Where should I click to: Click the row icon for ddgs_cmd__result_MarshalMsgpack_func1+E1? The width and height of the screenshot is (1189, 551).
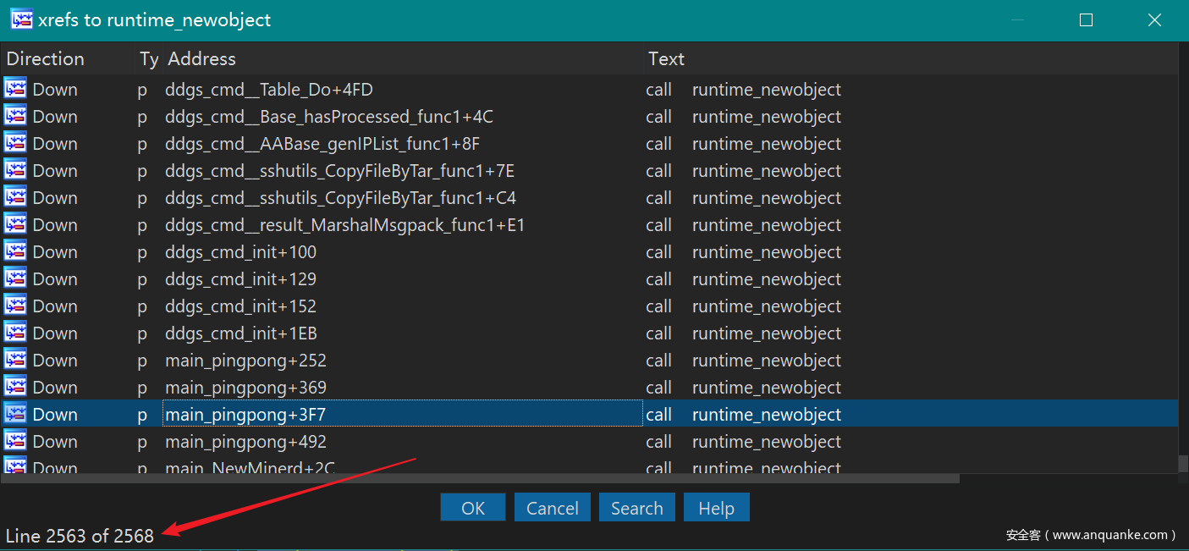[15, 224]
